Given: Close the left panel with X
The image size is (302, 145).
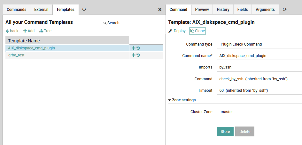Looking at the screenshot, I should [x=160, y=10].
